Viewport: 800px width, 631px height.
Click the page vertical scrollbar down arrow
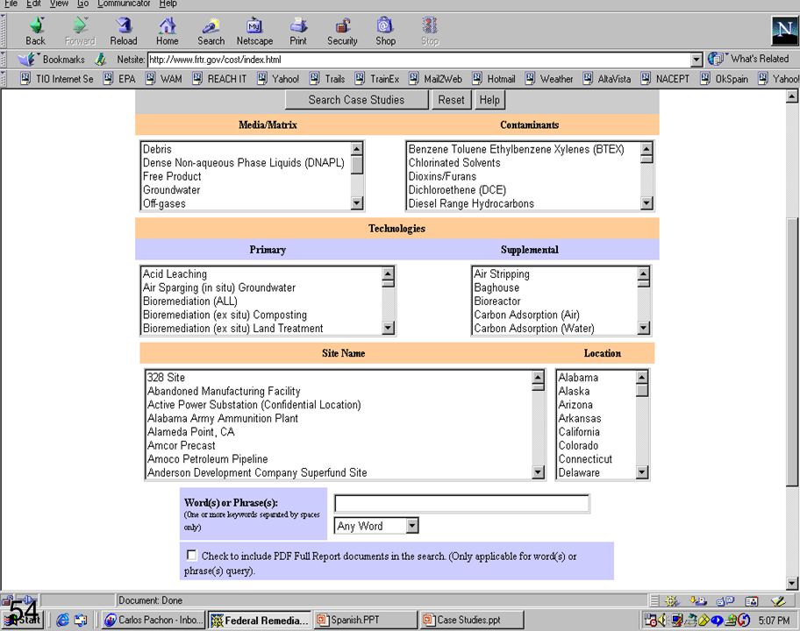click(x=792, y=583)
